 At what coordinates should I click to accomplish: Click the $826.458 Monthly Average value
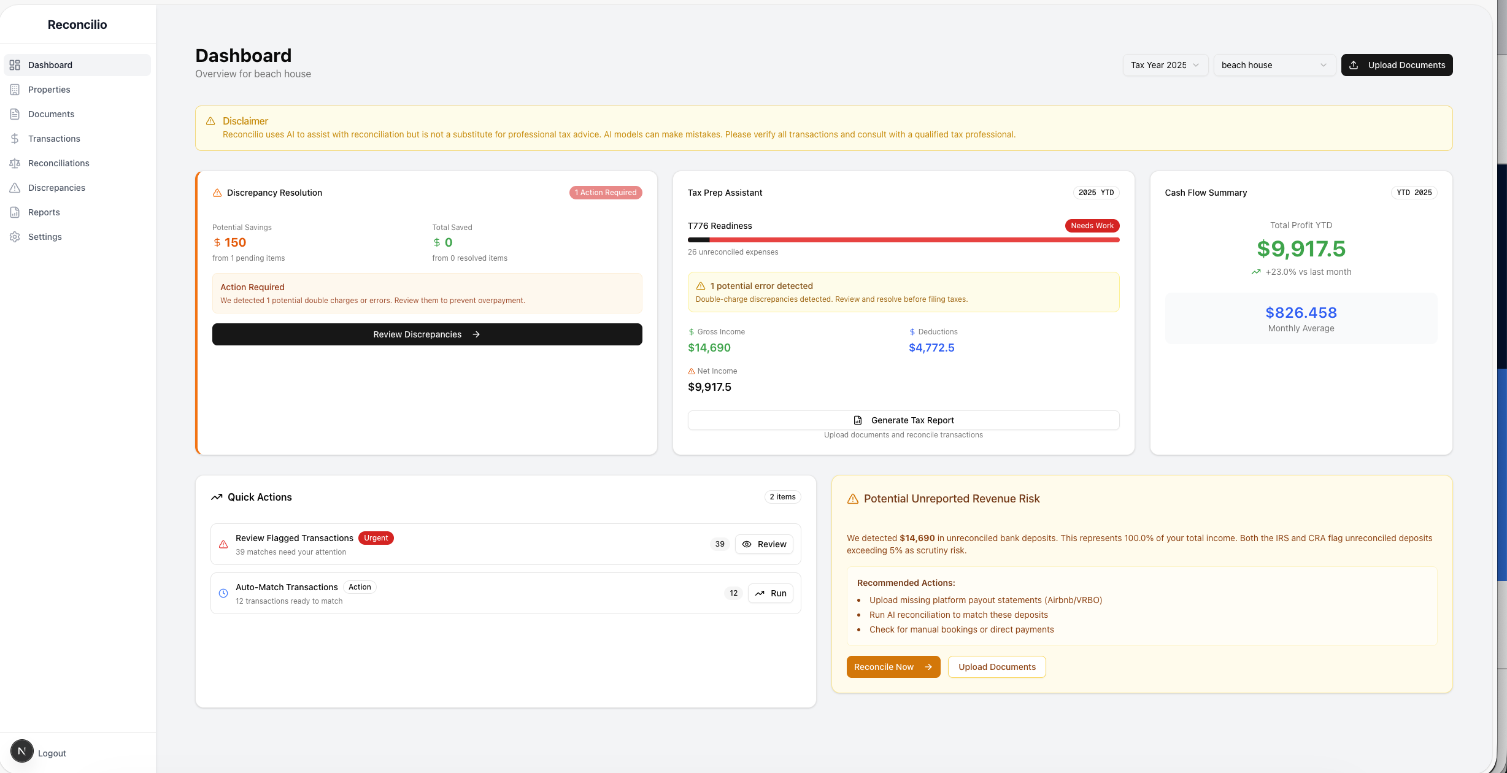tap(1301, 313)
